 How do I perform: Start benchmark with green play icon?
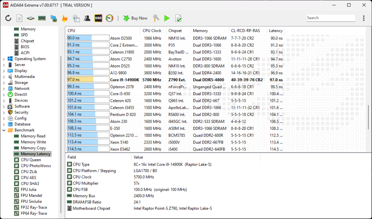(167, 18)
